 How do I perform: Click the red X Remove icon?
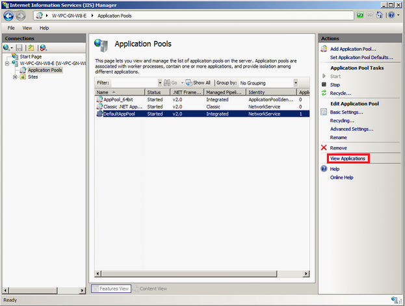(324, 147)
